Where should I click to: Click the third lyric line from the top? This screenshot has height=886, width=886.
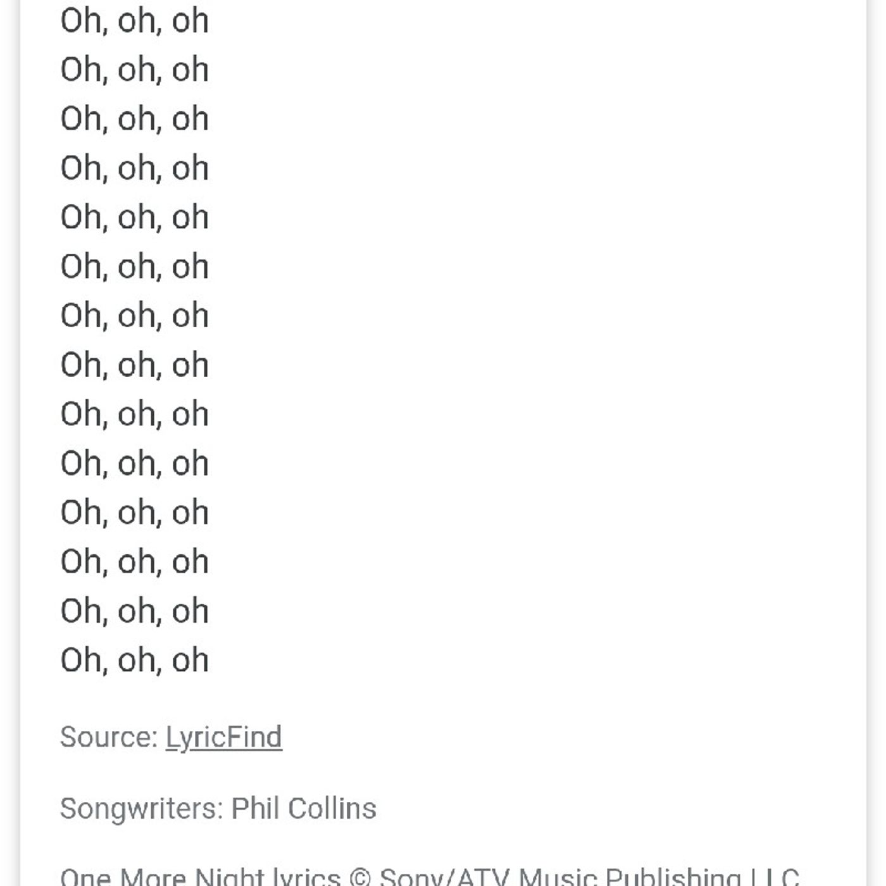point(134,119)
